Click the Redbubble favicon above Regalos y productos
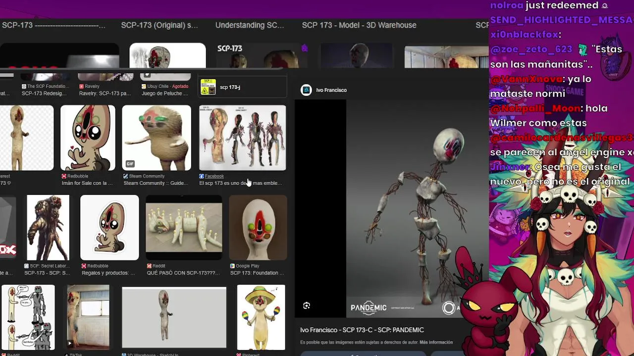Viewport: 634px width, 356px height. click(84, 266)
